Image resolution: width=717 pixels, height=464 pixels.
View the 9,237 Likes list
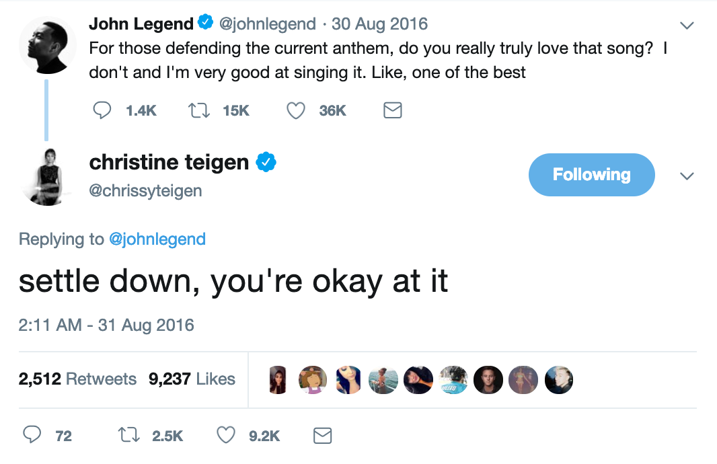click(192, 379)
